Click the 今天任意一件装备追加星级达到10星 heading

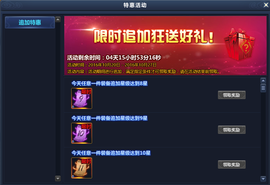111,153
